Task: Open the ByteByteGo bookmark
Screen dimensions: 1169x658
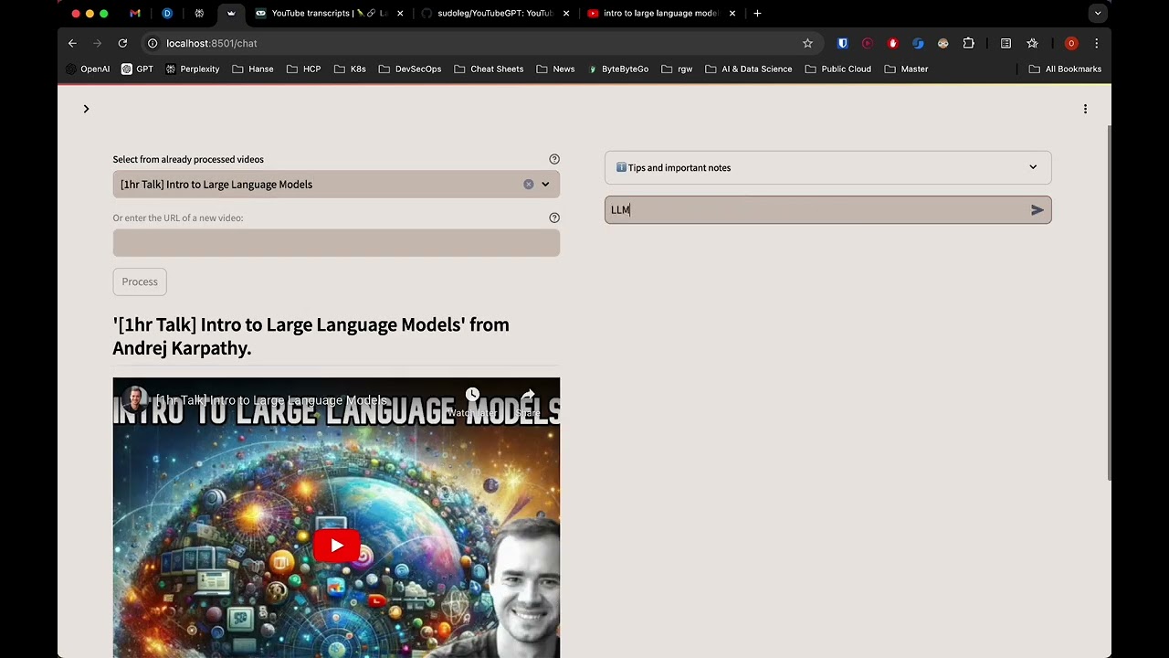Action: [x=618, y=69]
